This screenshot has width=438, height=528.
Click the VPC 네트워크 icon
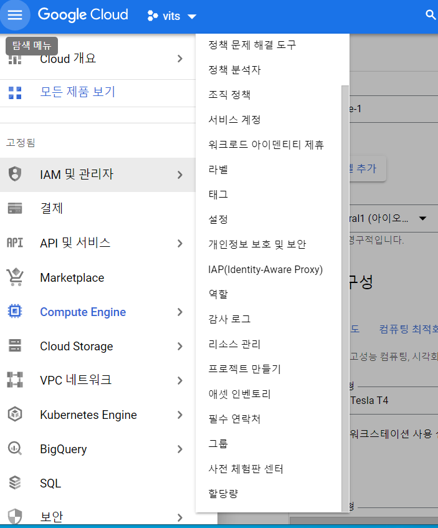15,380
